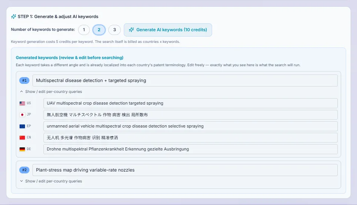
Task: Click the 'Keyword generation costs 5 credits' note
Action: [95, 41]
